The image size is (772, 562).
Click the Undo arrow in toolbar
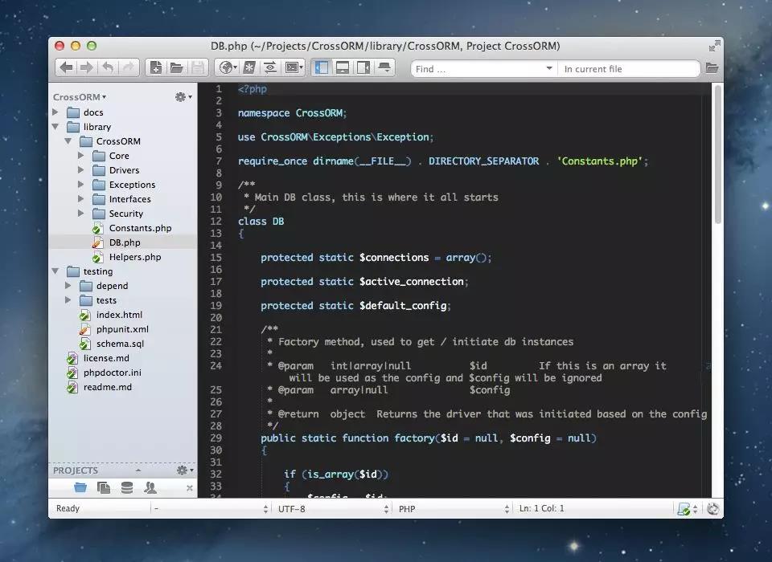108,68
